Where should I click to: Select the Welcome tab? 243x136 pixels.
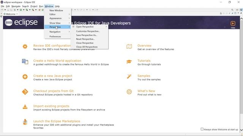[x=10, y=14]
